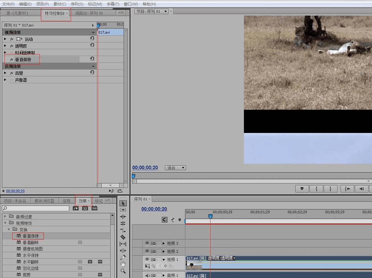Image resolution: width=372 pixels, height=278 pixels.
Task: Click the Mark In brace button
Action: coord(316,189)
